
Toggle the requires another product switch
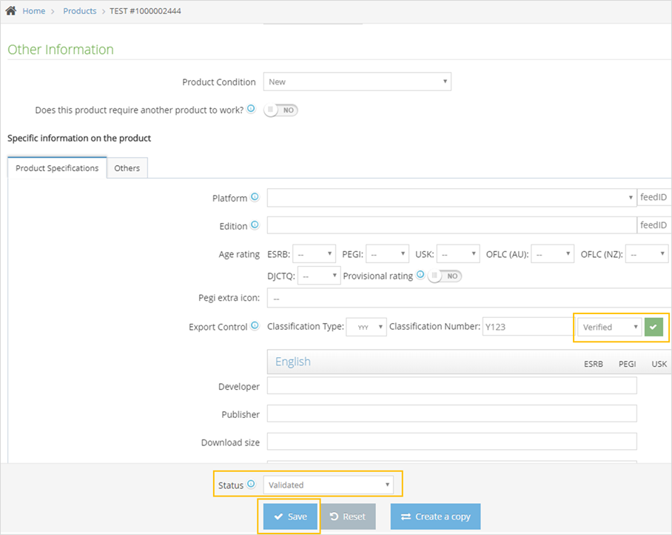(x=281, y=110)
